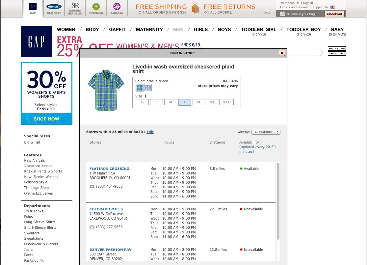This screenshot has height=265, width=367.
Task: Click the Colorado Mills phone icon
Action: (x=92, y=227)
